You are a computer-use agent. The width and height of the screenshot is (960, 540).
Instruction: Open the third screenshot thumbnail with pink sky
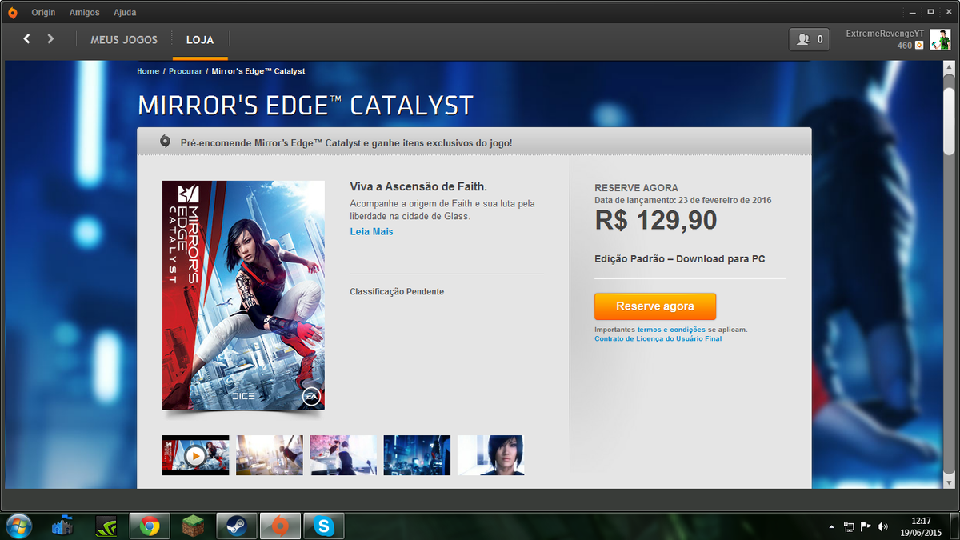point(343,455)
